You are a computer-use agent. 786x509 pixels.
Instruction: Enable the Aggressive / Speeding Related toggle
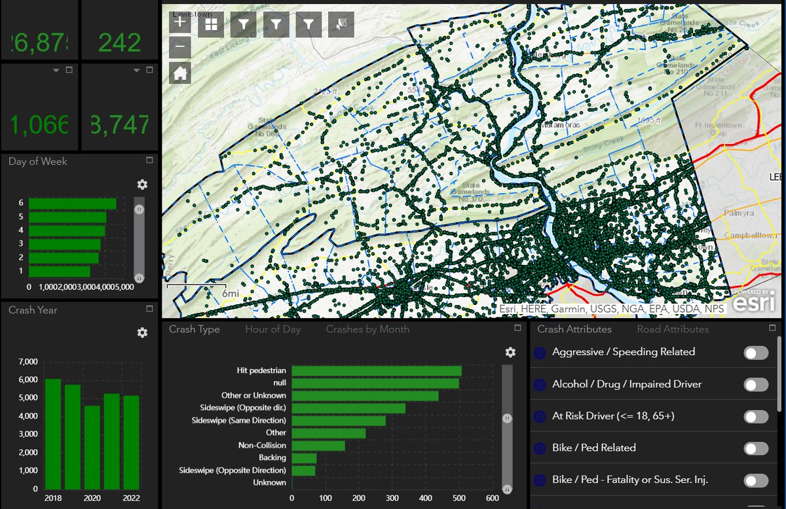[x=757, y=352]
